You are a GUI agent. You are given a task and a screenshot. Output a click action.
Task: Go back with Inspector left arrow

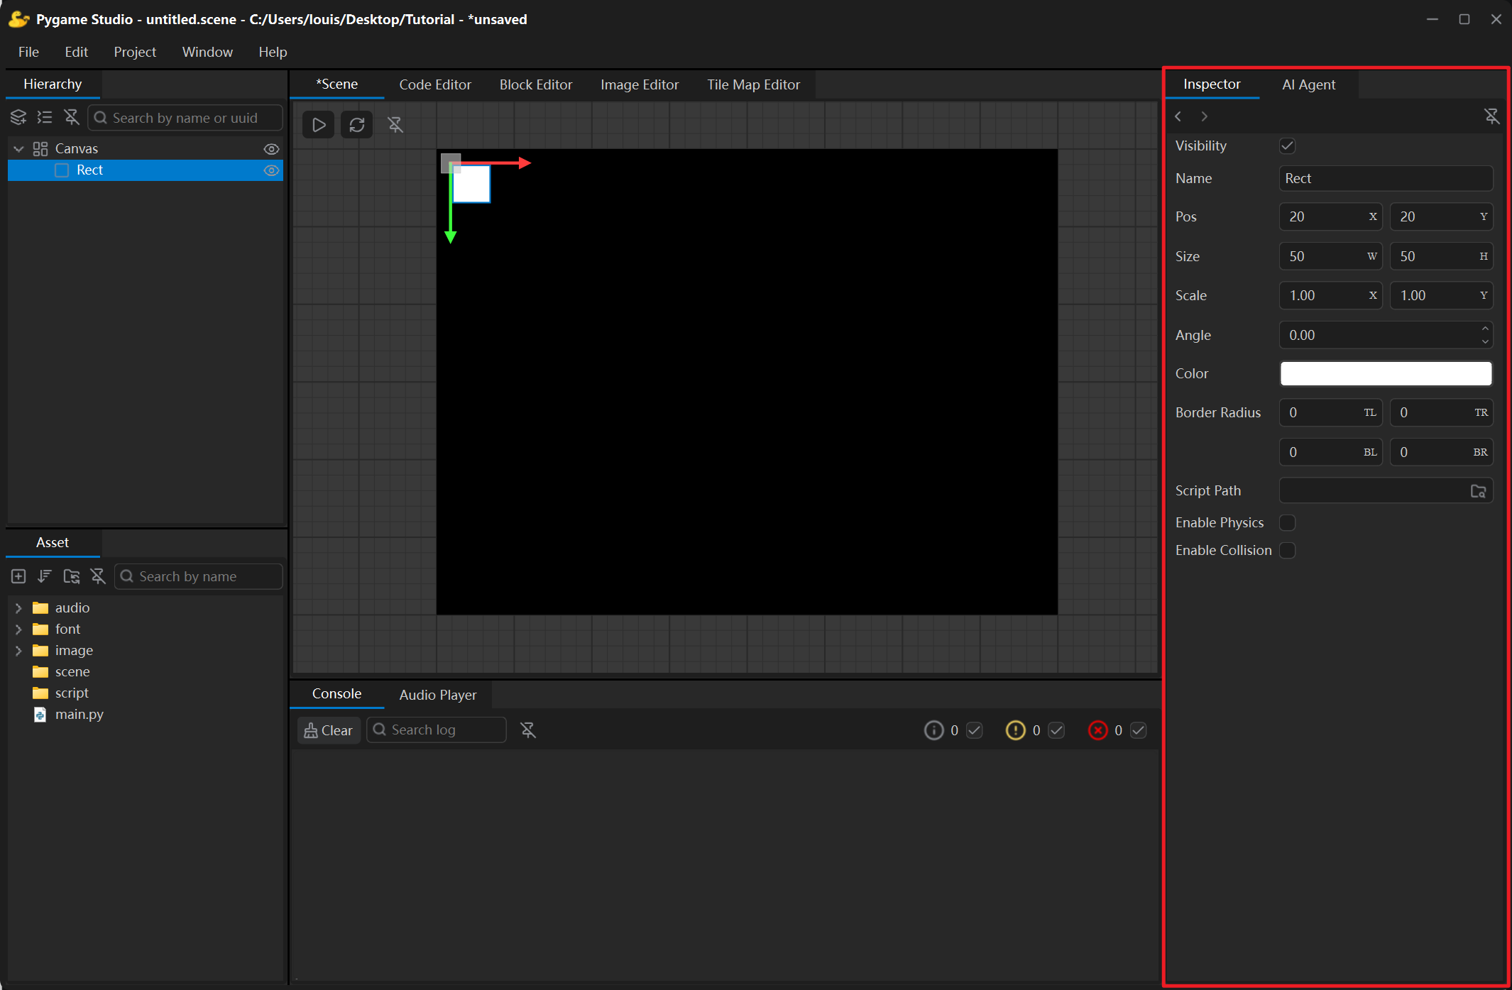[1178, 116]
